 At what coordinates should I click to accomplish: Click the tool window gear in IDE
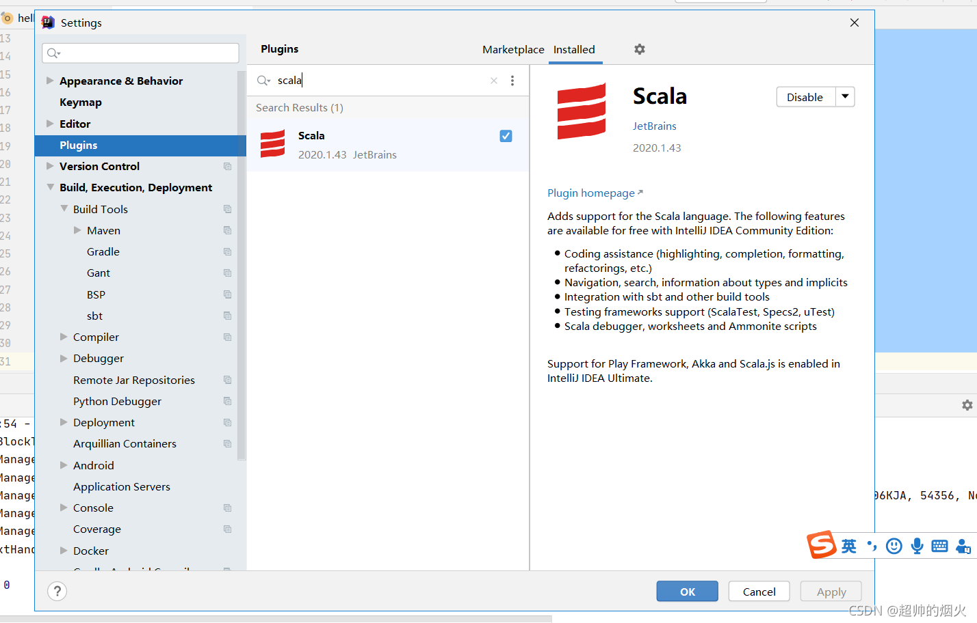[967, 405]
